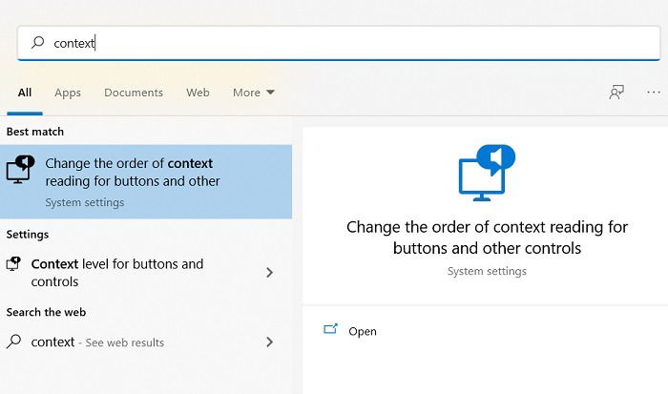The width and height of the screenshot is (668, 394).
Task: Click the web search magnifier icon beside context
Action: [x=13, y=342]
